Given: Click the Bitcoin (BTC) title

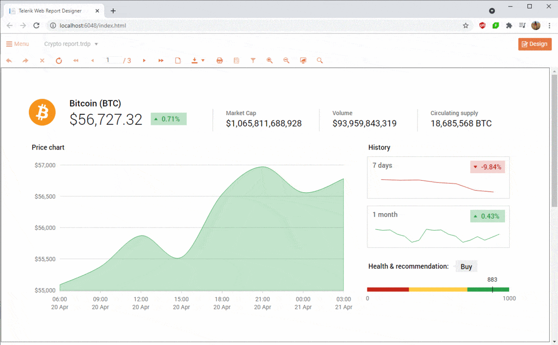Looking at the screenshot, I should point(95,104).
